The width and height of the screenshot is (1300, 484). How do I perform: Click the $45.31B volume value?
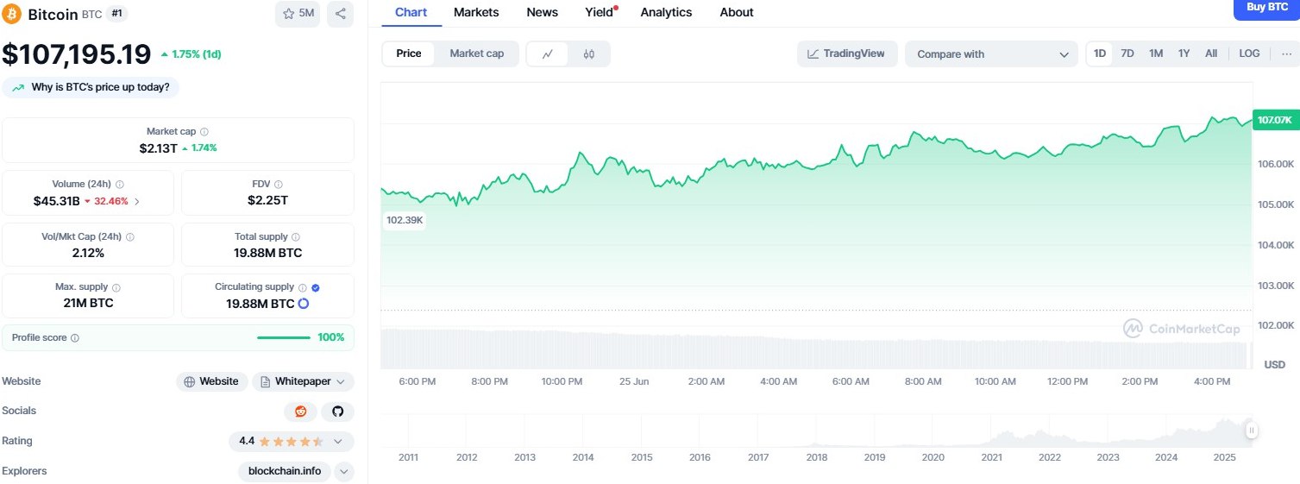point(57,202)
